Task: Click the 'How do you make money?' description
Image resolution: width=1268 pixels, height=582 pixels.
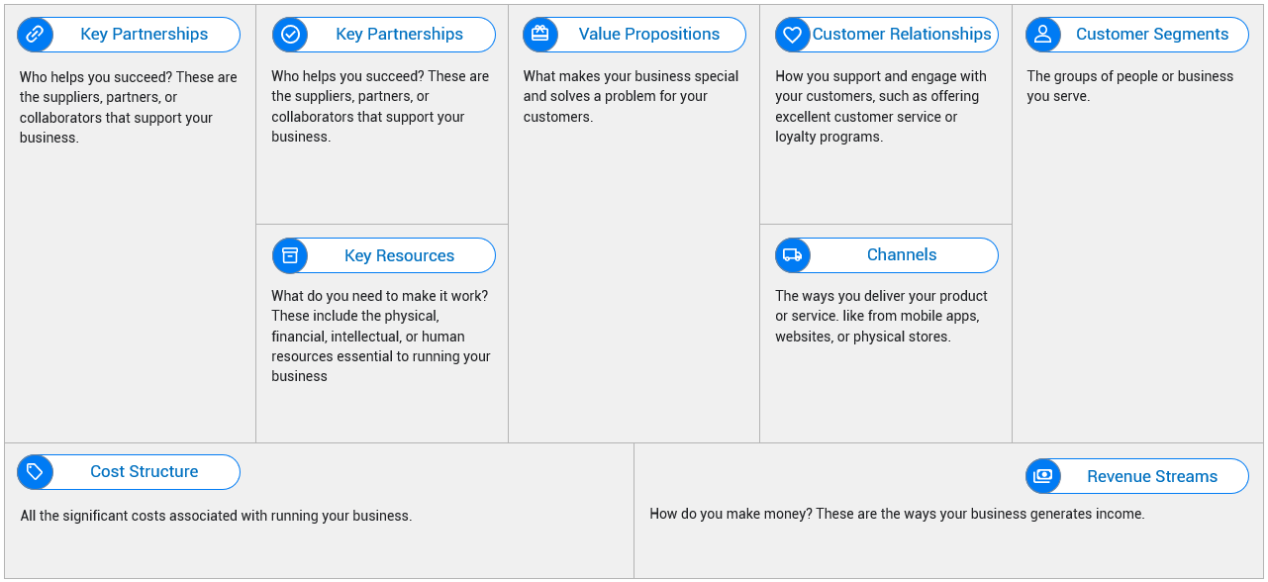Action: click(x=897, y=514)
